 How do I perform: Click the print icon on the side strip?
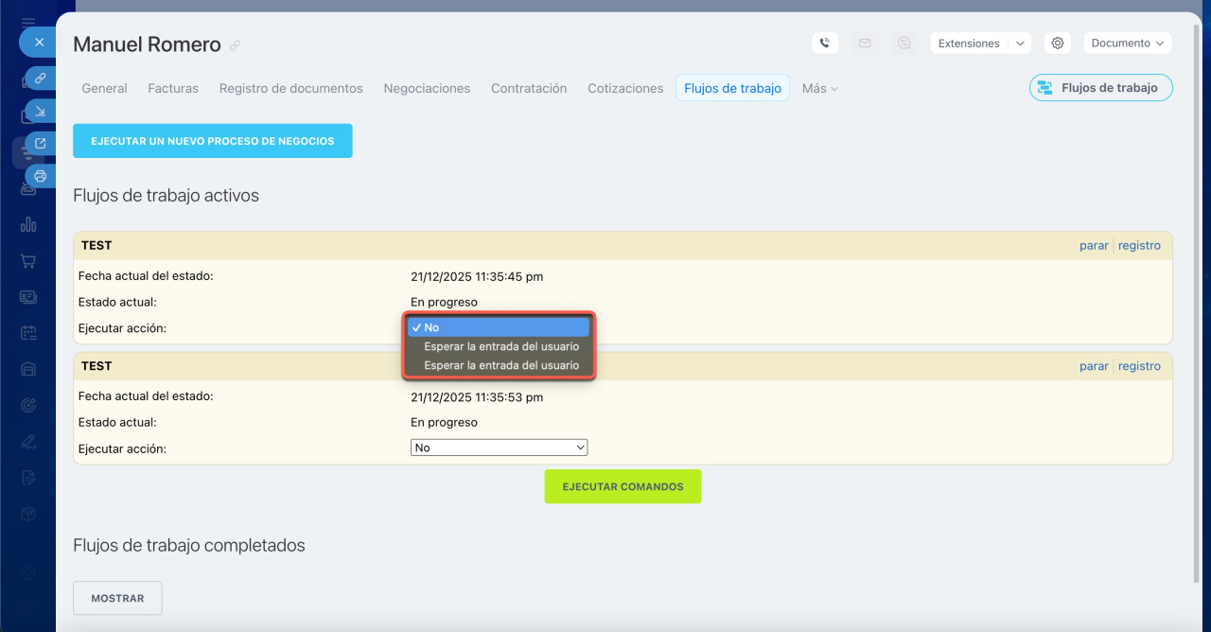(x=40, y=176)
